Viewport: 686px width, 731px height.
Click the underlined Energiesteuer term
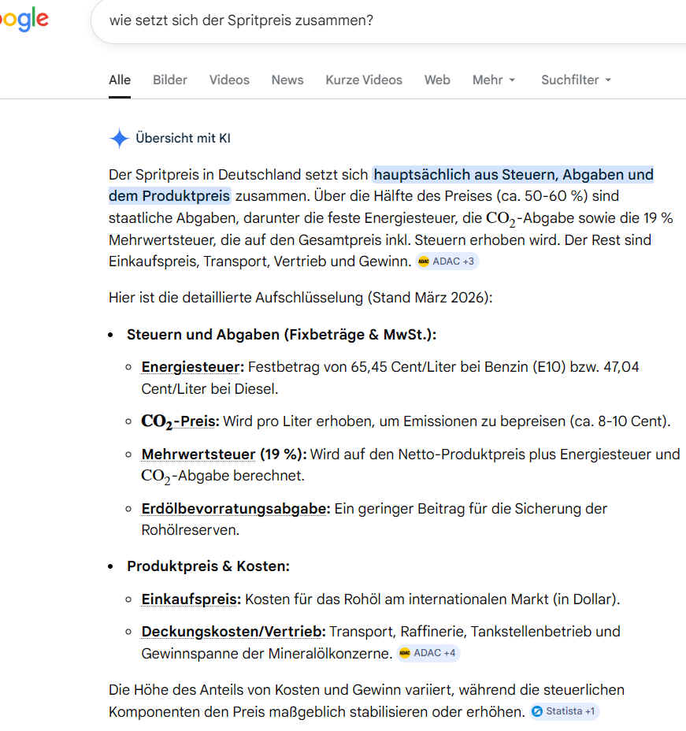[193, 367]
